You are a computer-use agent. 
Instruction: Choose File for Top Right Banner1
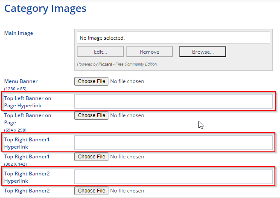click(91, 157)
